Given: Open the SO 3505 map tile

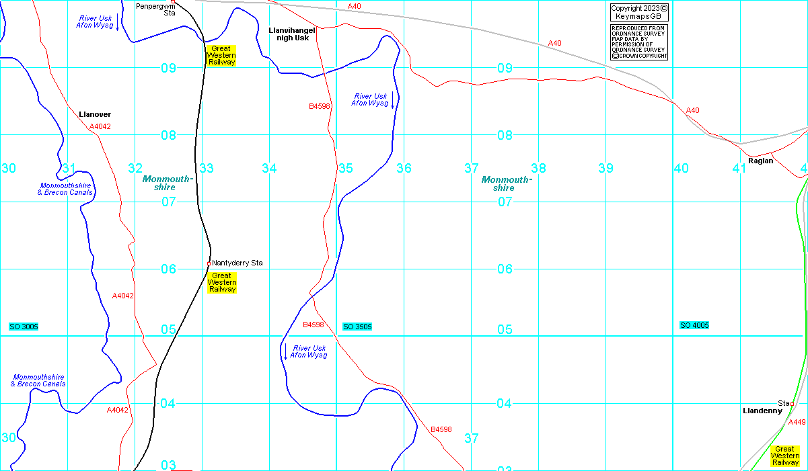Looking at the screenshot, I should pyautogui.click(x=357, y=327).
